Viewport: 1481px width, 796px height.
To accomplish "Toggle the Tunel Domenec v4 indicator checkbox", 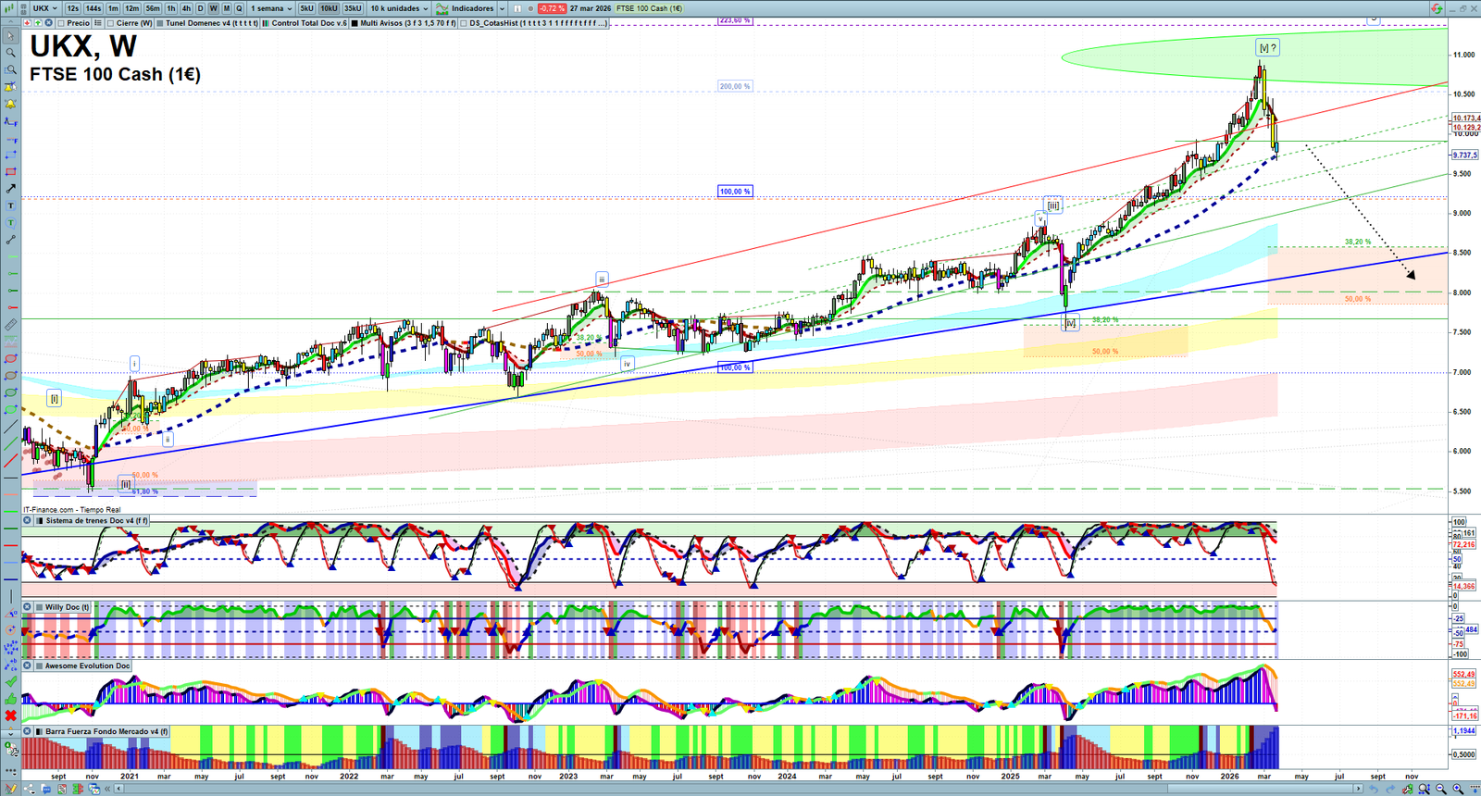I will tap(160, 23).
